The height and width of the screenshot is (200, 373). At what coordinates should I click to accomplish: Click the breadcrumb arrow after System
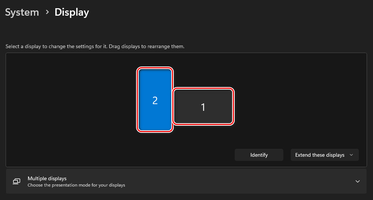coord(47,12)
